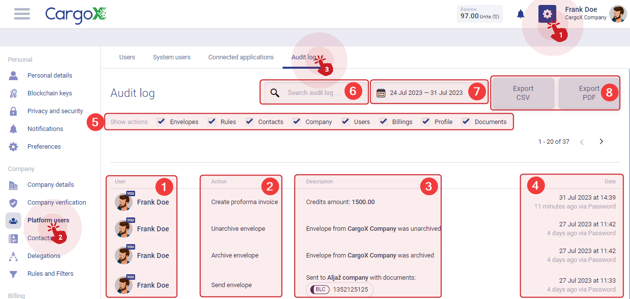The height and width of the screenshot is (299, 630).
Task: Click the BLC 1352125125 document chip
Action: click(339, 289)
